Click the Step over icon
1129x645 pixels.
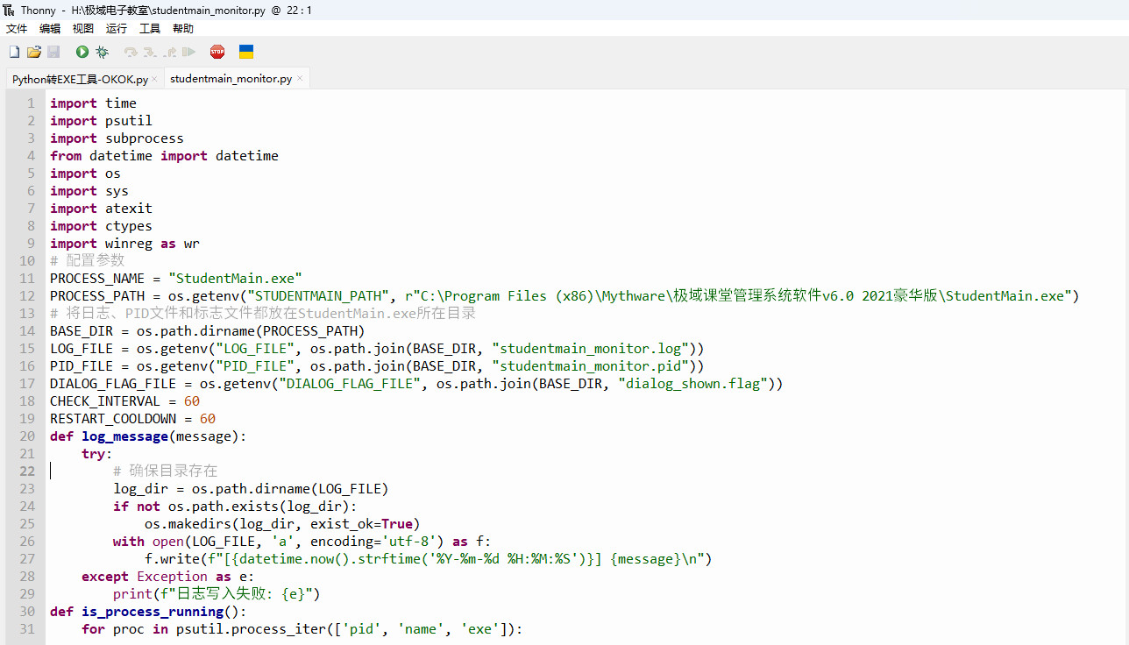click(x=131, y=53)
